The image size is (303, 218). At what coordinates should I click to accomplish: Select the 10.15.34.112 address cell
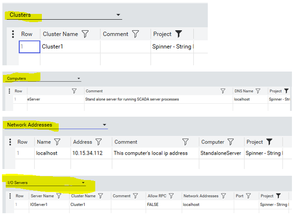91,153
